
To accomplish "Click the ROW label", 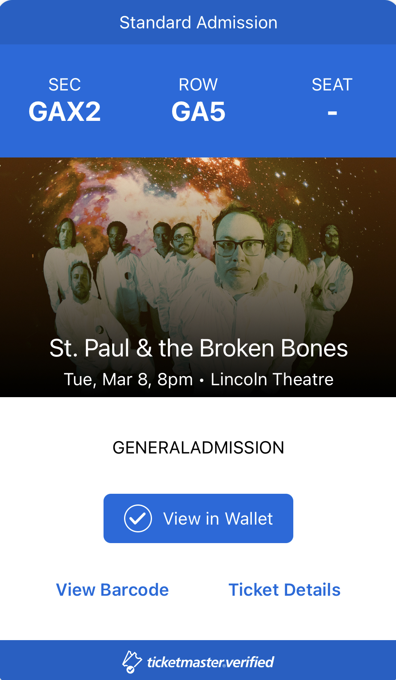I will [198, 85].
